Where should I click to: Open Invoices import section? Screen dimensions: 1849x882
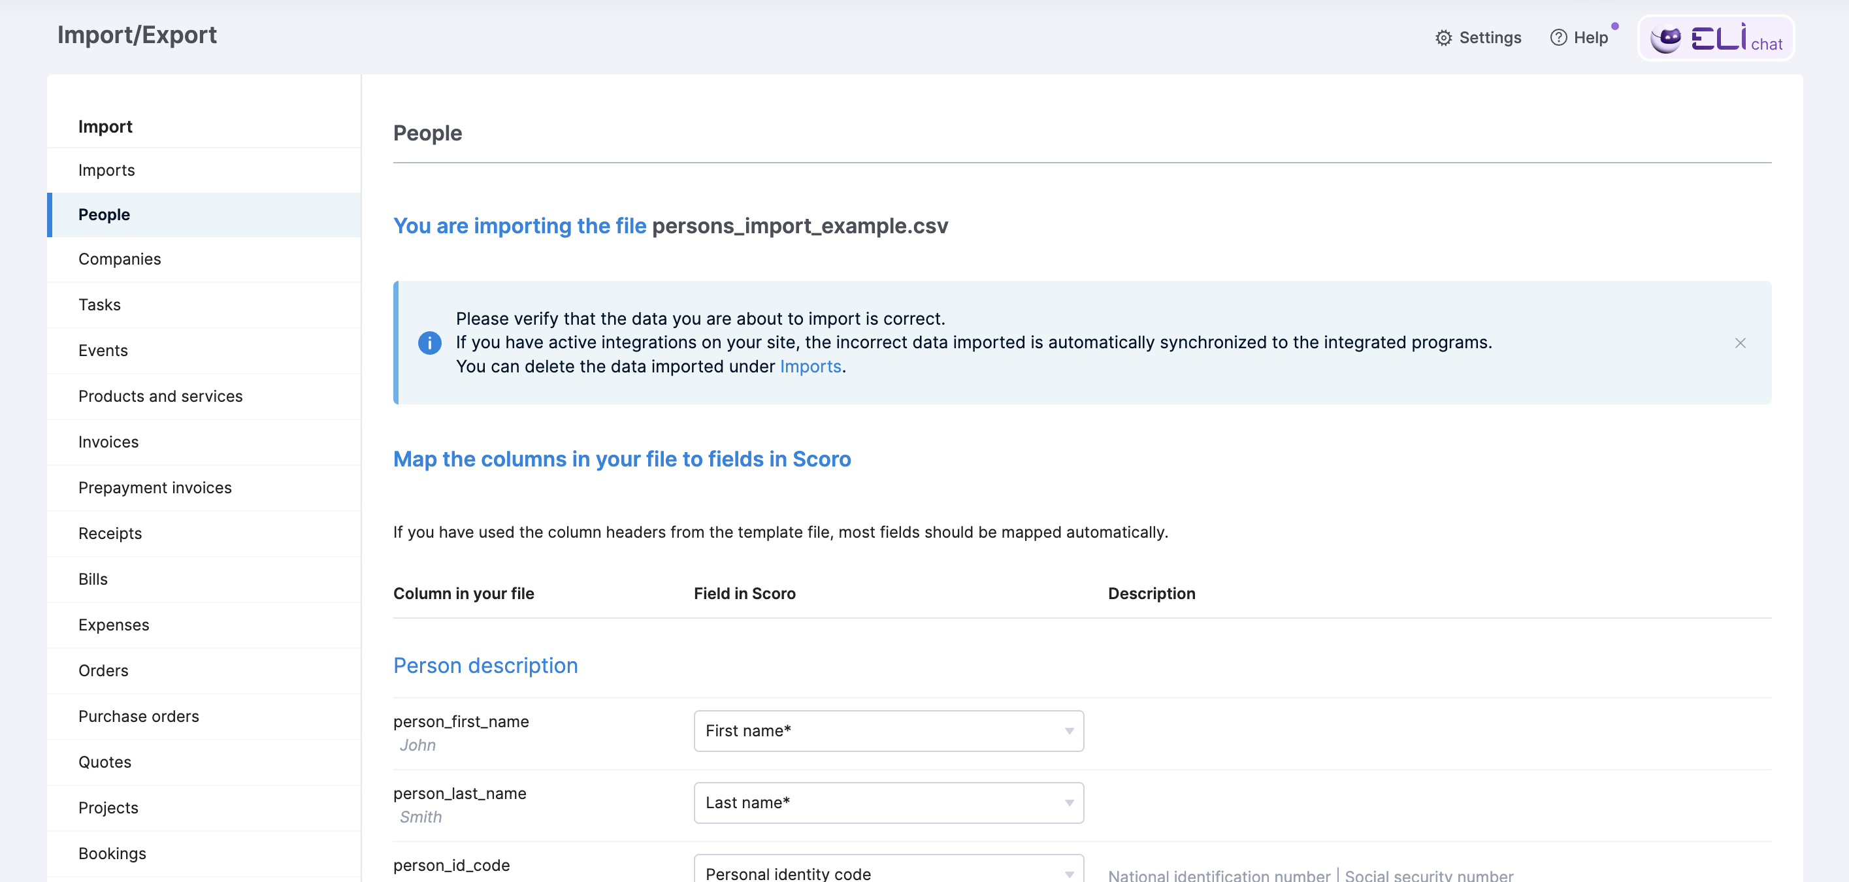(204, 442)
